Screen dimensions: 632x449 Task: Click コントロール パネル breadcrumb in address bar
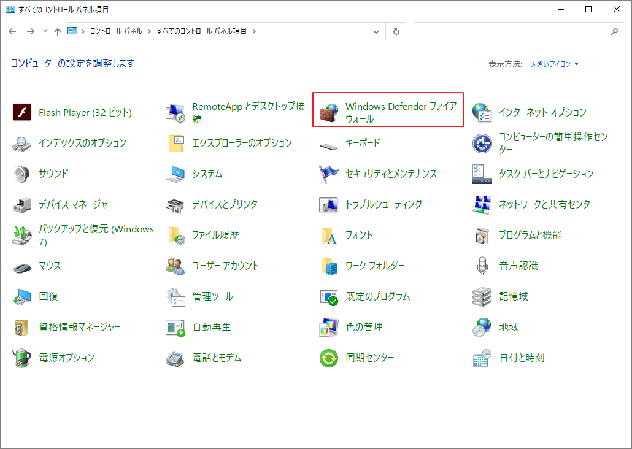pyautogui.click(x=116, y=31)
